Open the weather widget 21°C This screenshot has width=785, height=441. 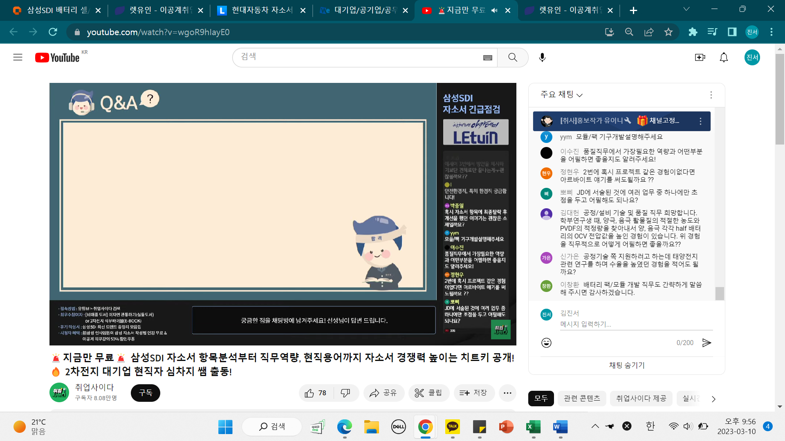coord(29,427)
